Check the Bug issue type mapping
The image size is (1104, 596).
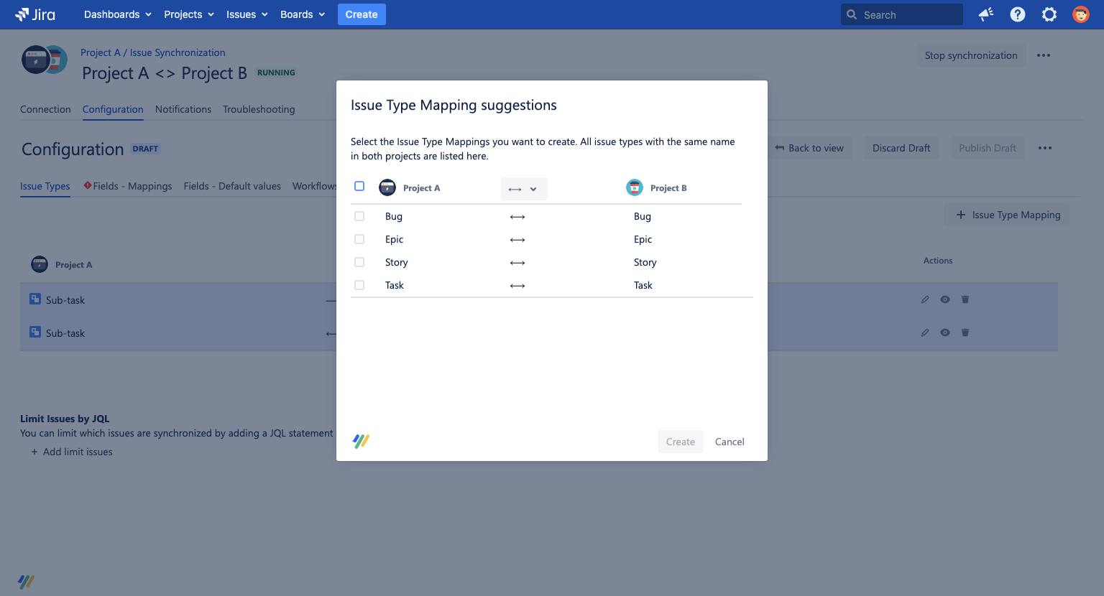(x=359, y=216)
